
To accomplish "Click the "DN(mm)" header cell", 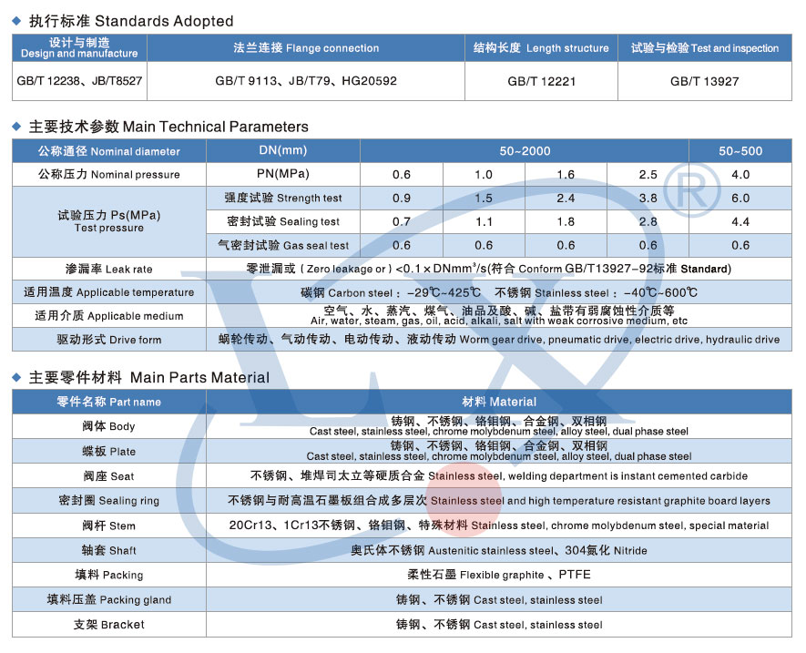I will tap(283, 151).
